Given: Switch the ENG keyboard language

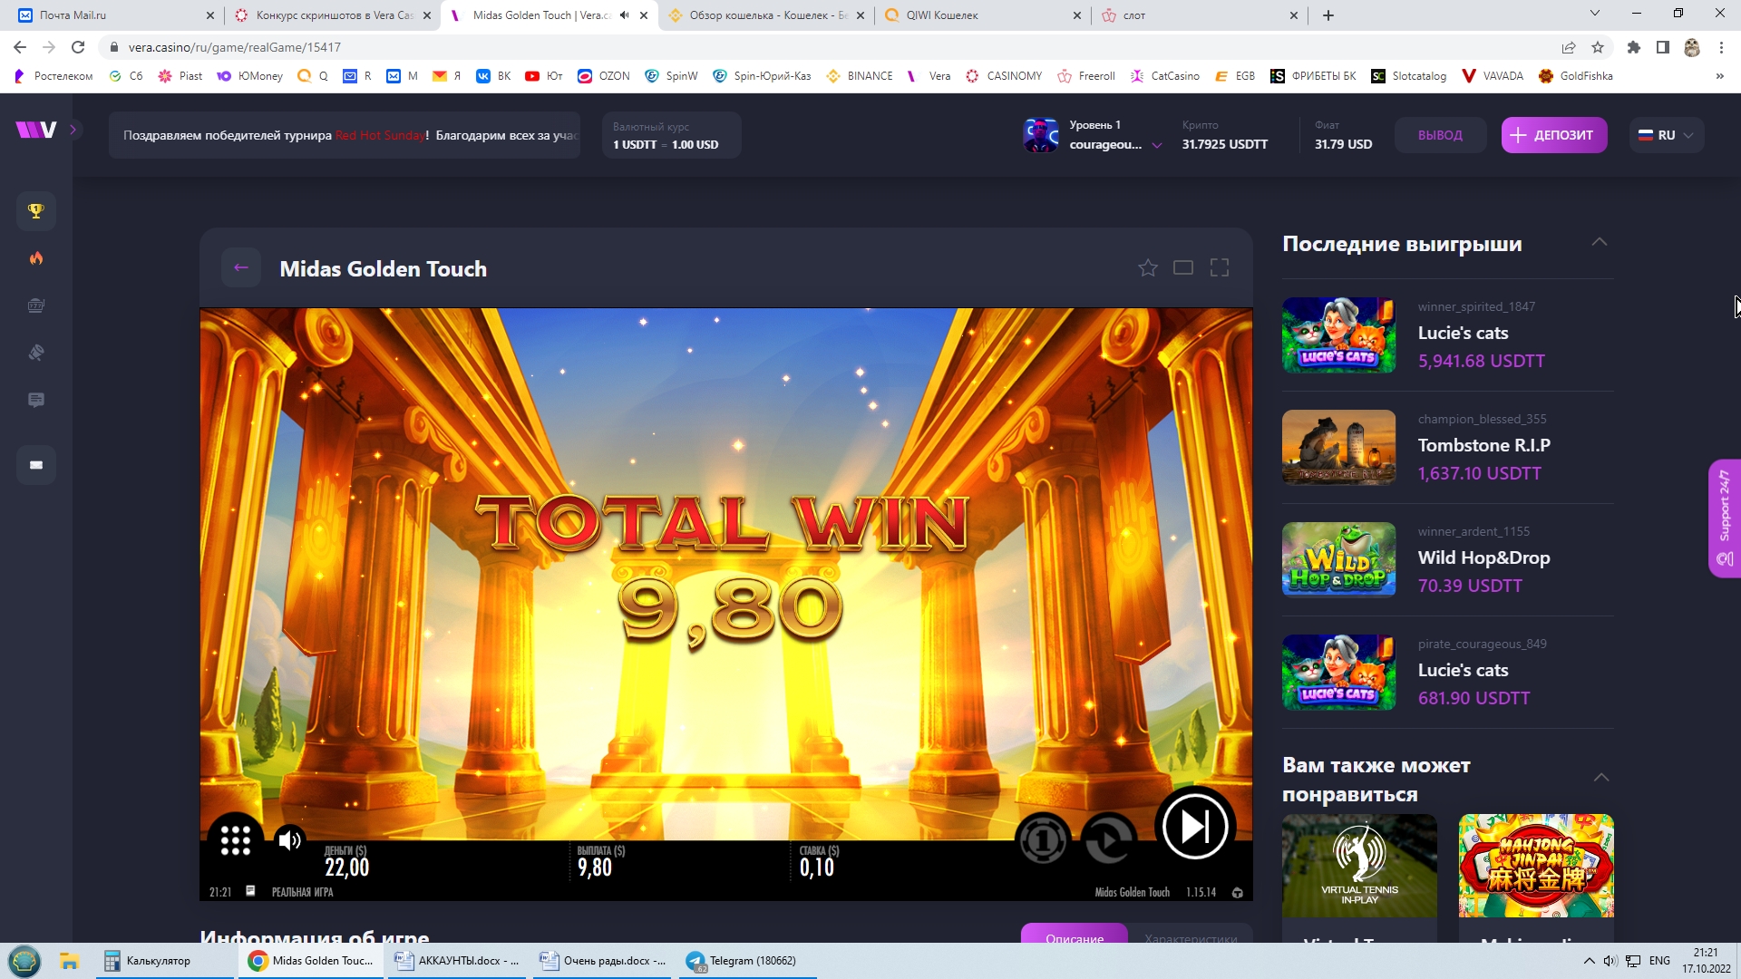Looking at the screenshot, I should [x=1659, y=961].
